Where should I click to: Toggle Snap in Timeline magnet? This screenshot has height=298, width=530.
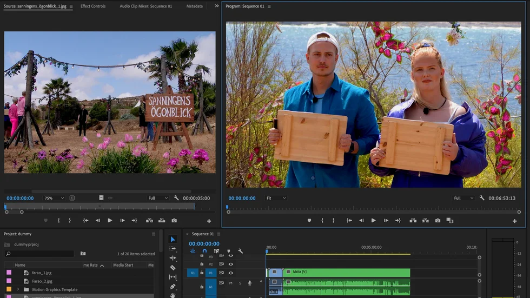coord(204,251)
